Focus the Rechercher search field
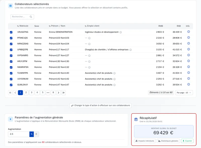Image resolution: width=201 pixels, height=148 pixels. coord(22,17)
